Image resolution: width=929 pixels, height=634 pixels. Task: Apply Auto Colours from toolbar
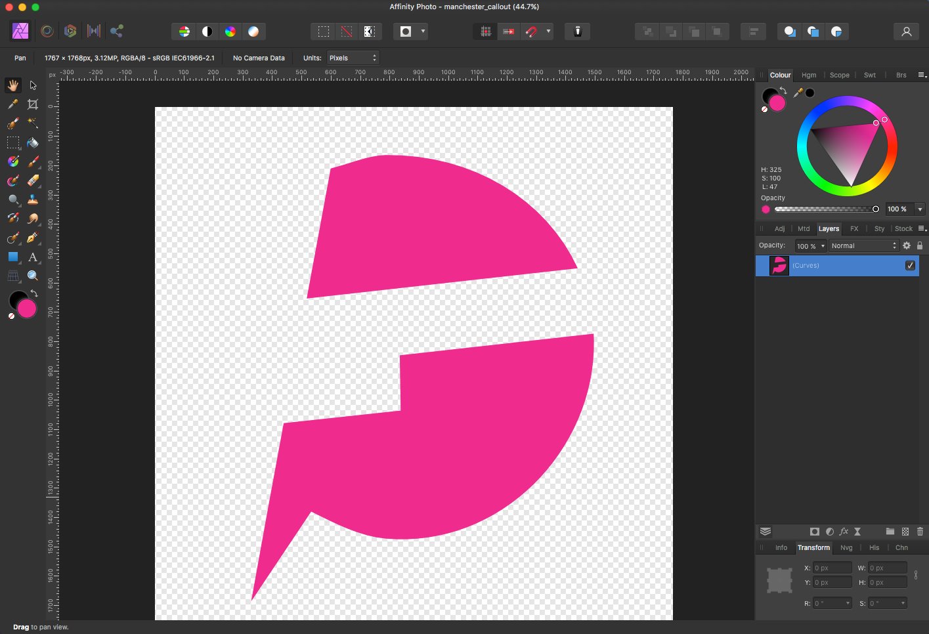[230, 32]
